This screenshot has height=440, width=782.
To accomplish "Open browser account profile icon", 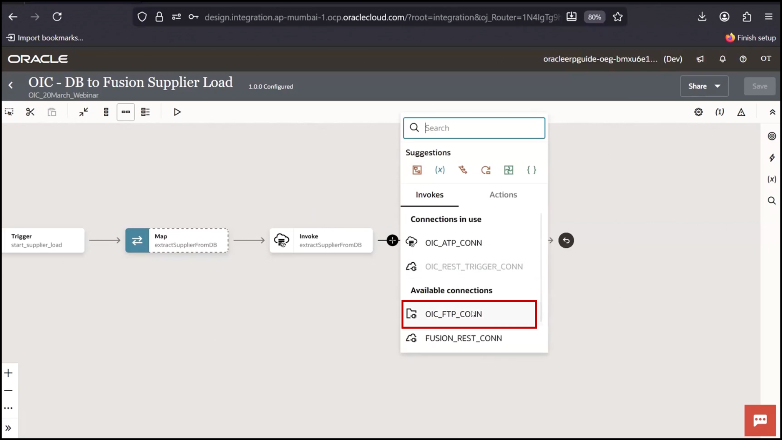I will coord(724,17).
